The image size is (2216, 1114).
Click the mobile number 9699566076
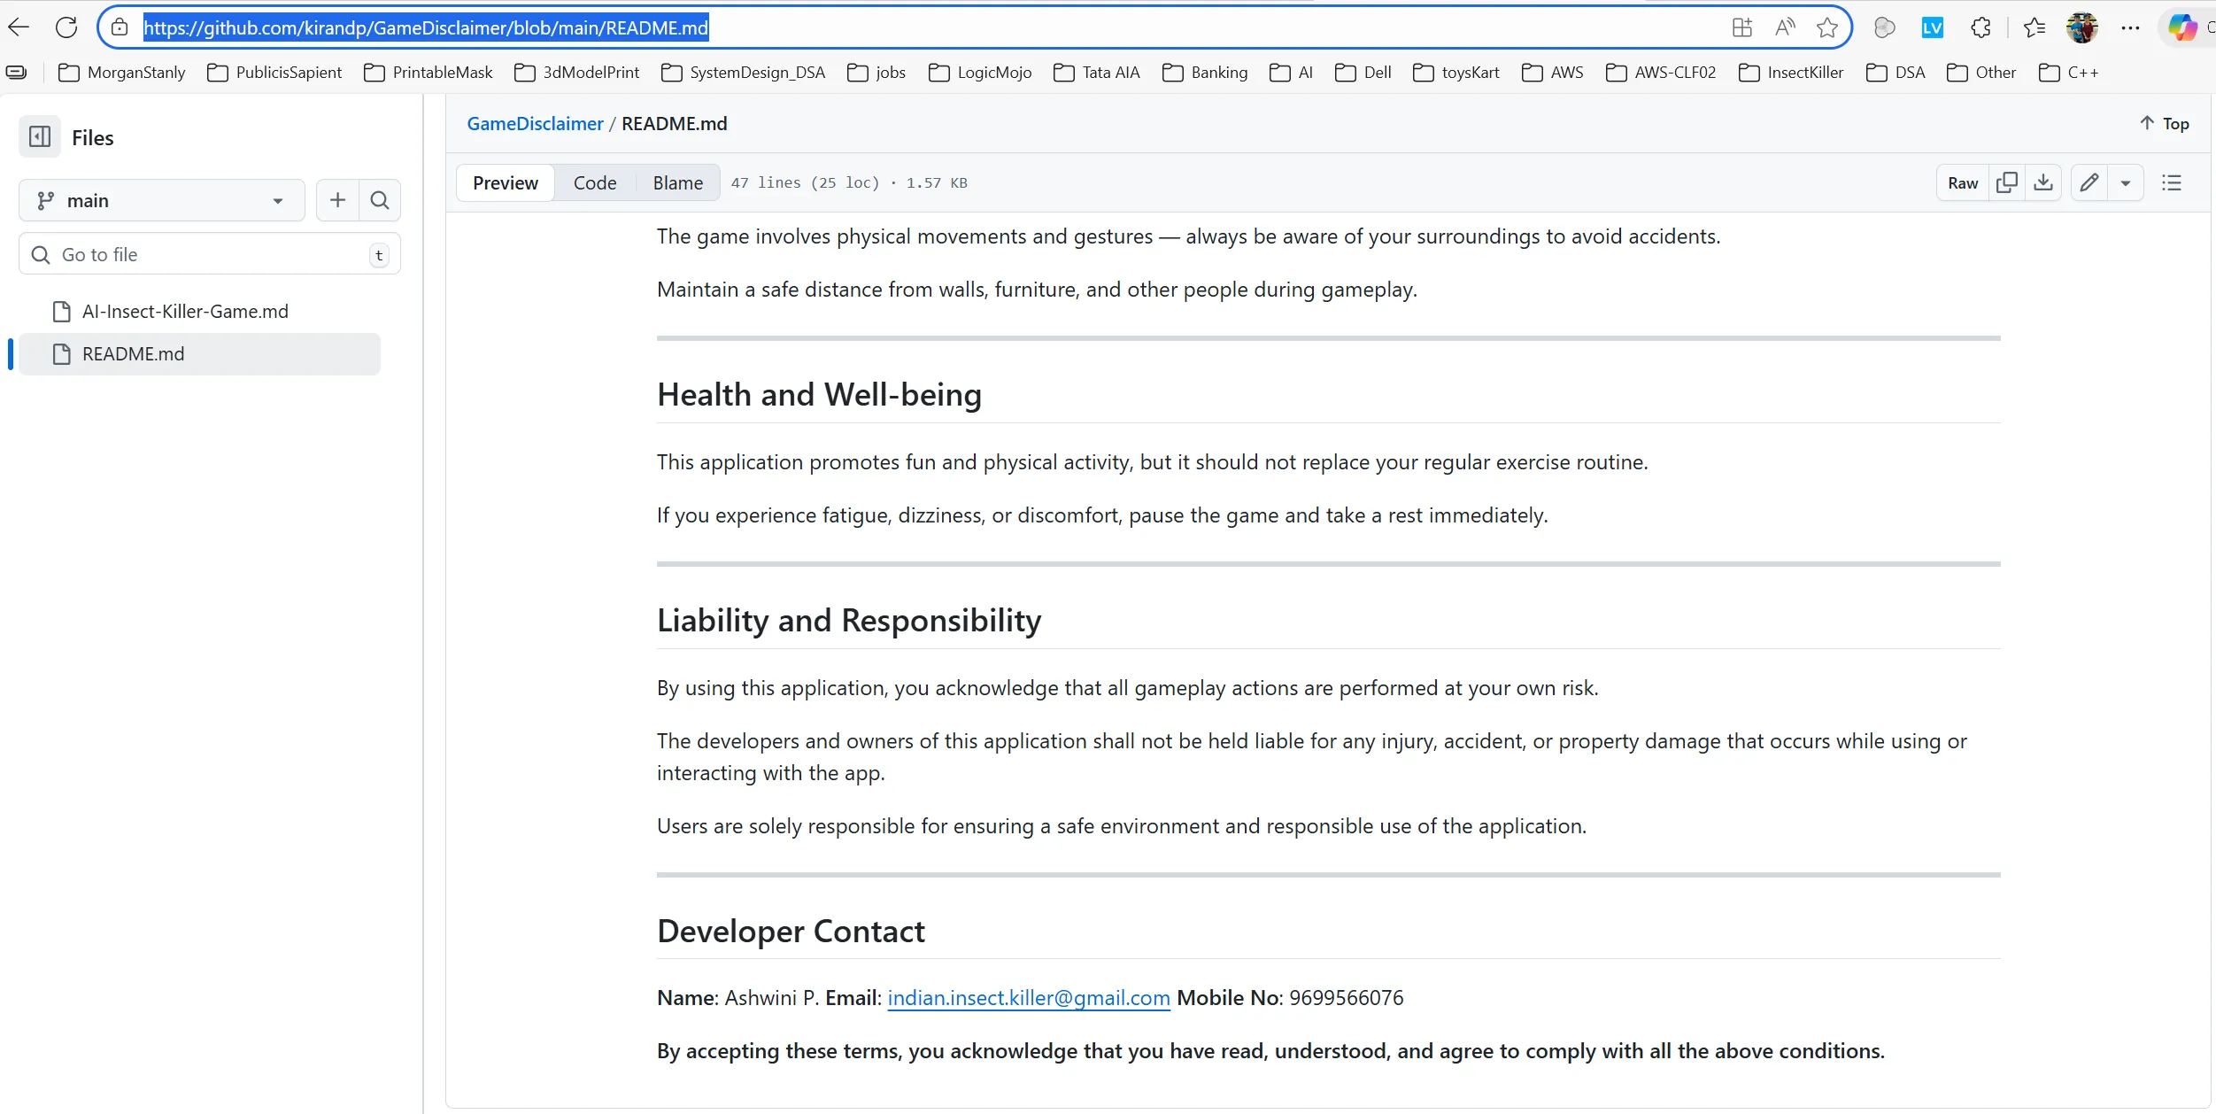[x=1347, y=999]
